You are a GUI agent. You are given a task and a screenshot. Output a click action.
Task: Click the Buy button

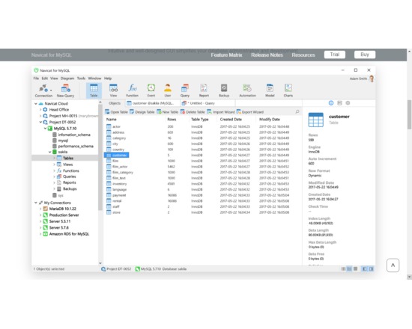point(365,55)
